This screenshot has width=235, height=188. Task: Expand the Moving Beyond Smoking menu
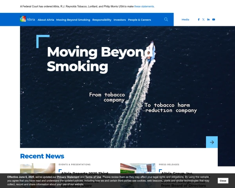(73, 20)
